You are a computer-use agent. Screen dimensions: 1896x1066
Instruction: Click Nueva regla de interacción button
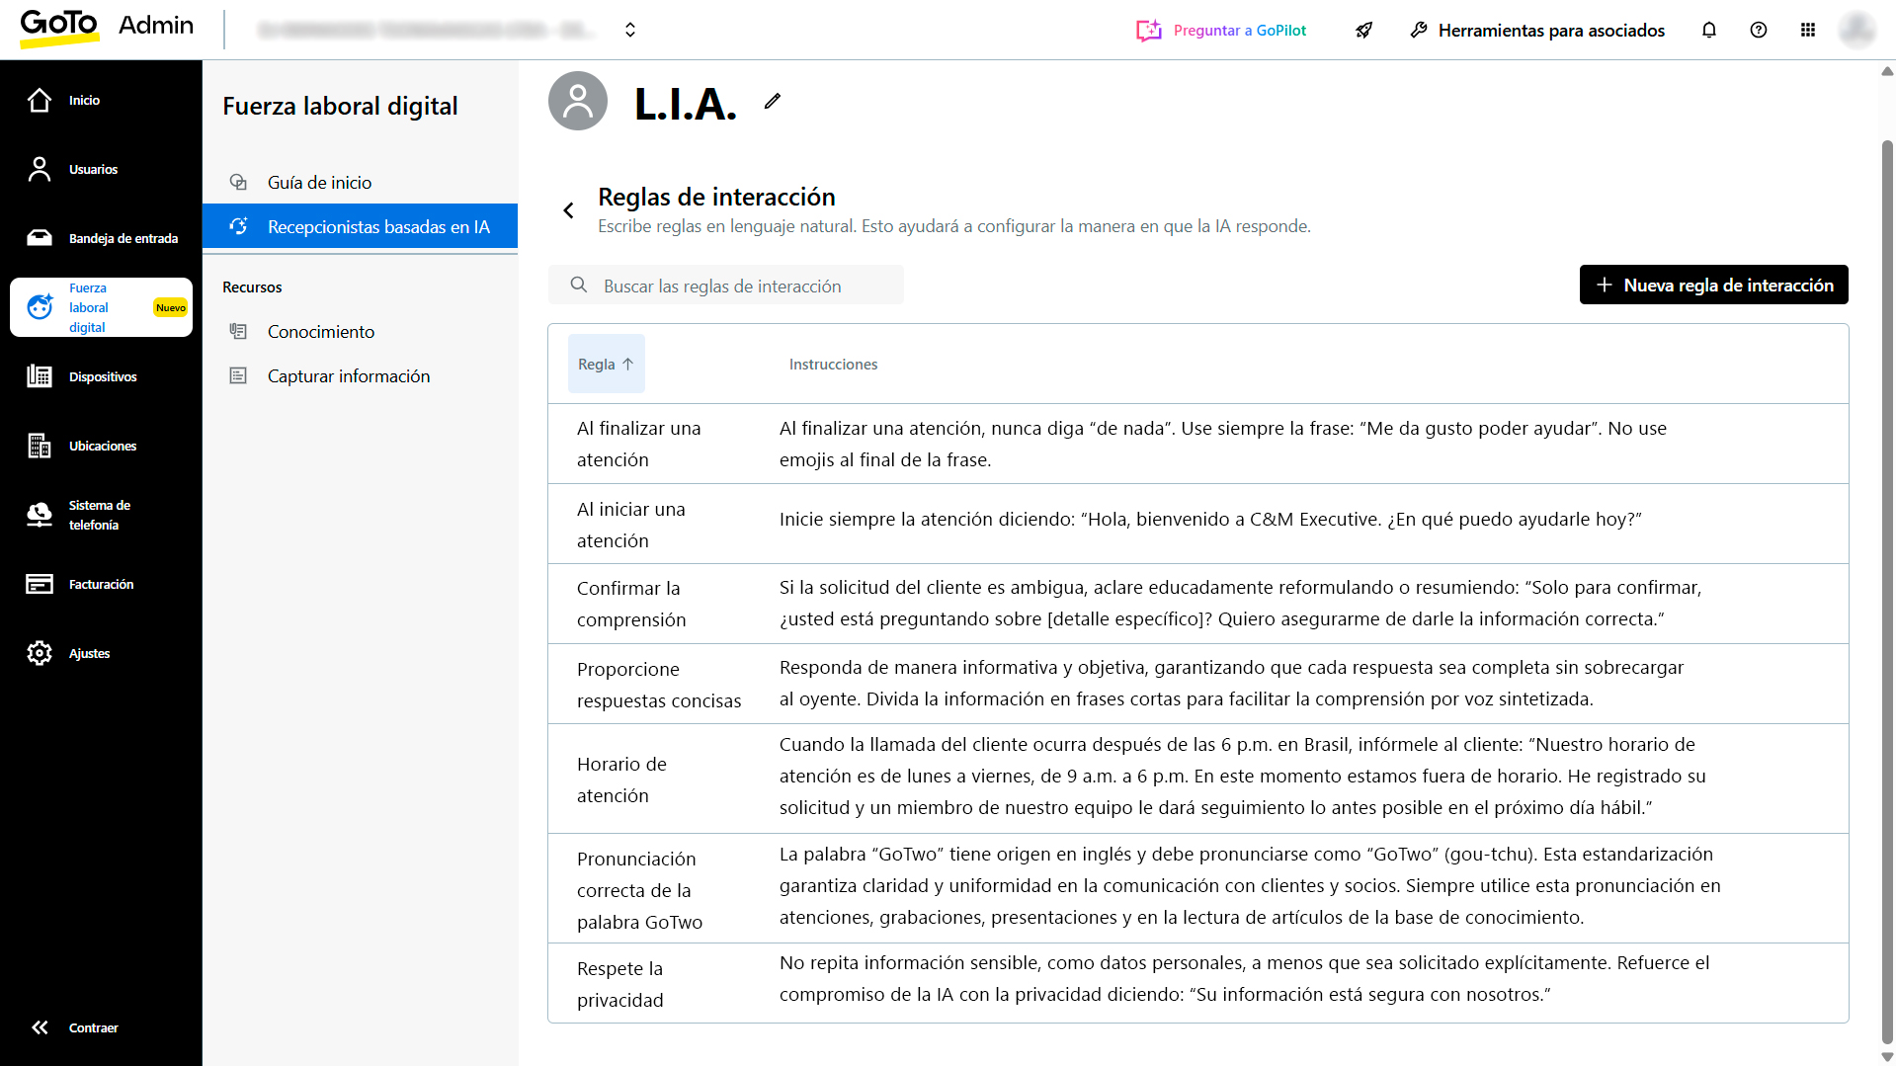point(1713,285)
